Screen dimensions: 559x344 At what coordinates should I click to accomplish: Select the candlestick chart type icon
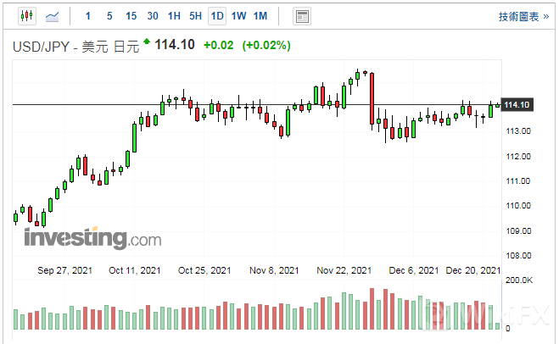pyautogui.click(x=26, y=16)
